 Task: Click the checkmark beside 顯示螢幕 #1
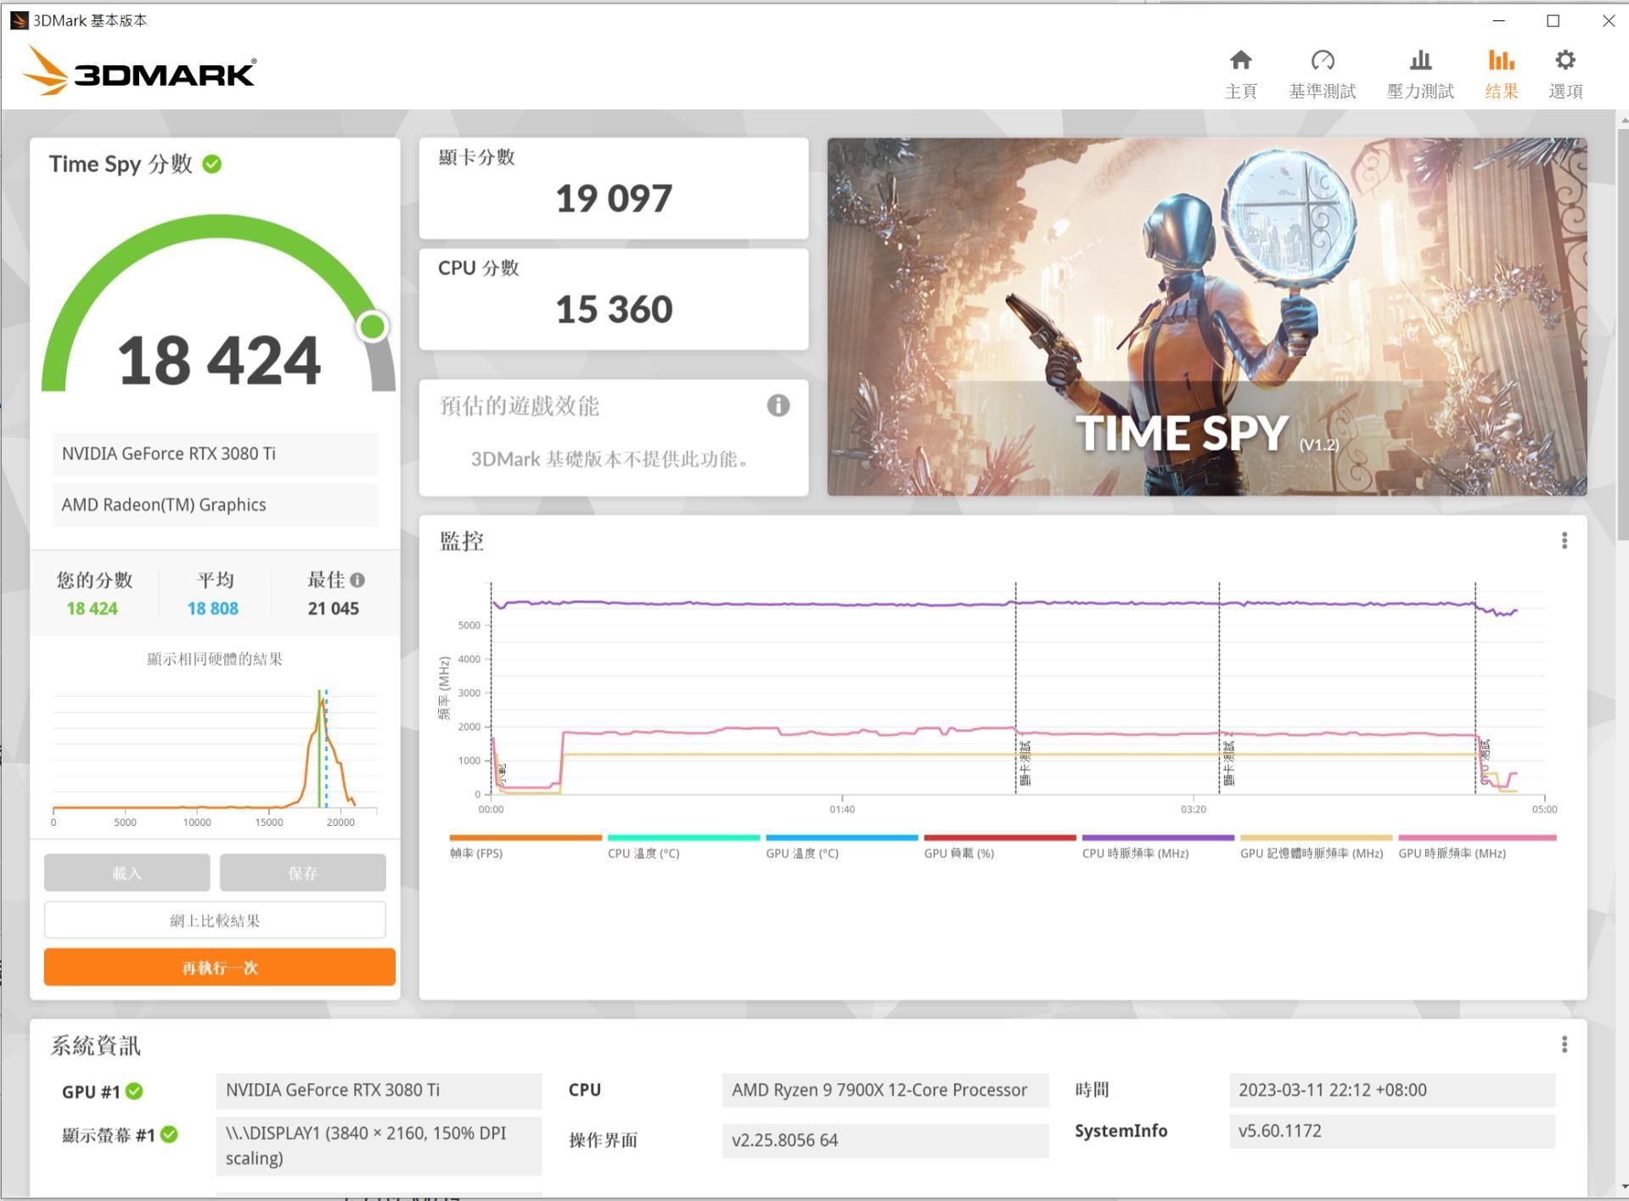(168, 1135)
